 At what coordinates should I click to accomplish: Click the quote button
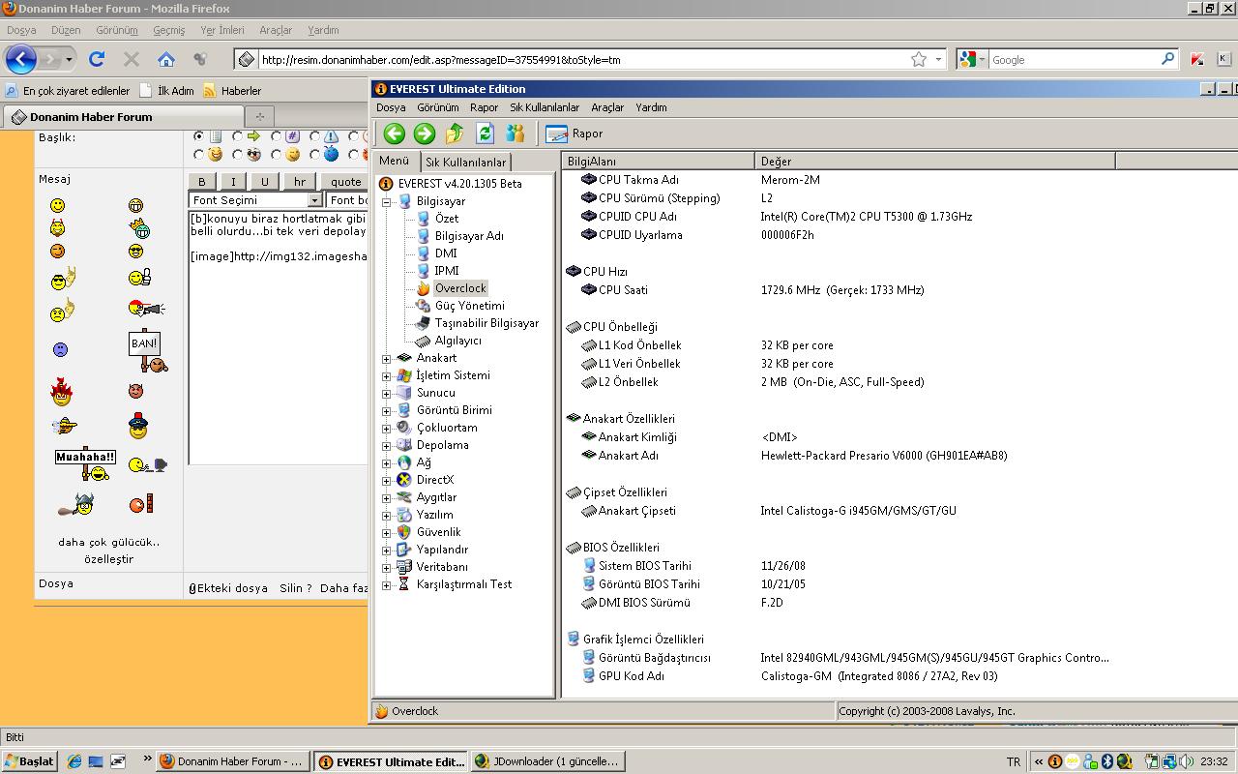point(346,181)
